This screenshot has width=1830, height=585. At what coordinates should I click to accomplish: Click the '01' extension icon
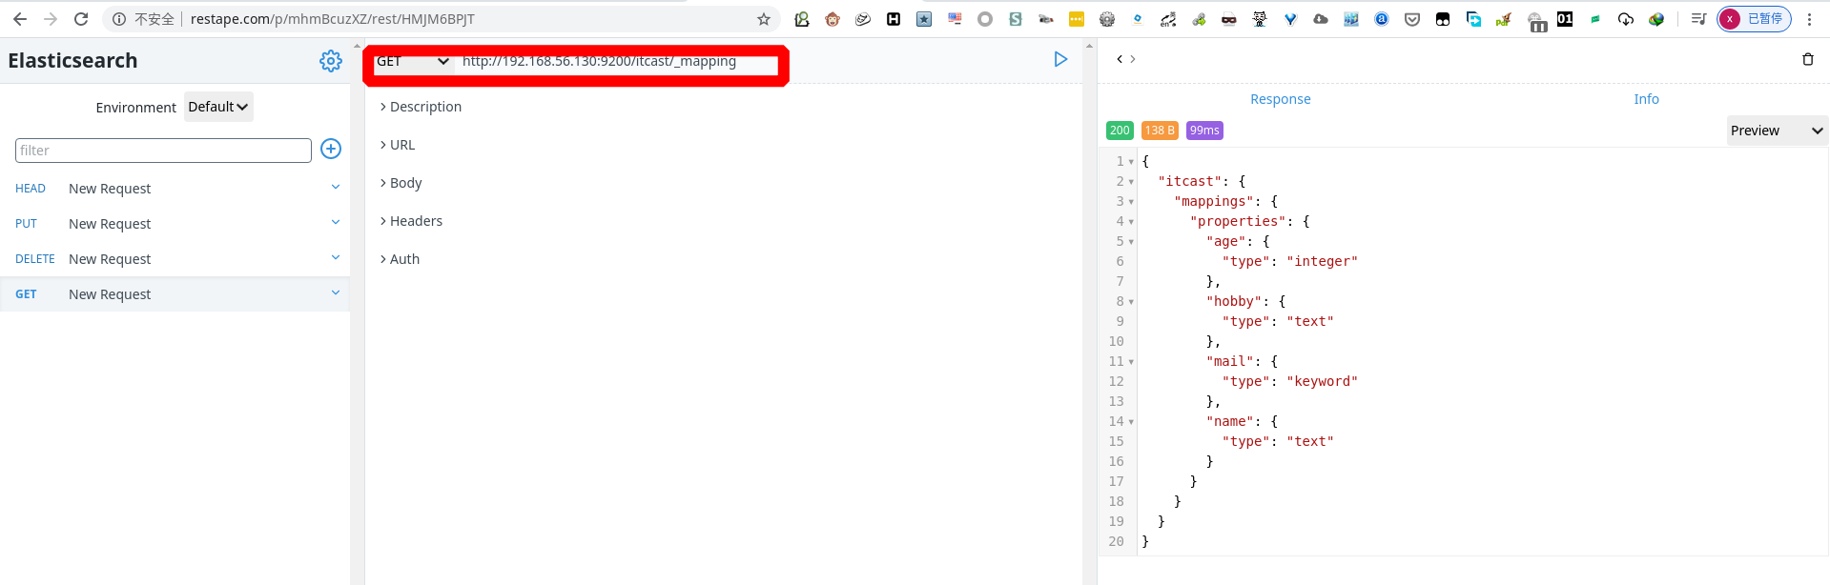1565,19
